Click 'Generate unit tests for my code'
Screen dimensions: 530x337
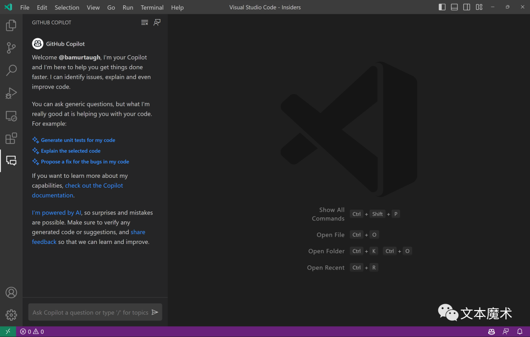78,140
